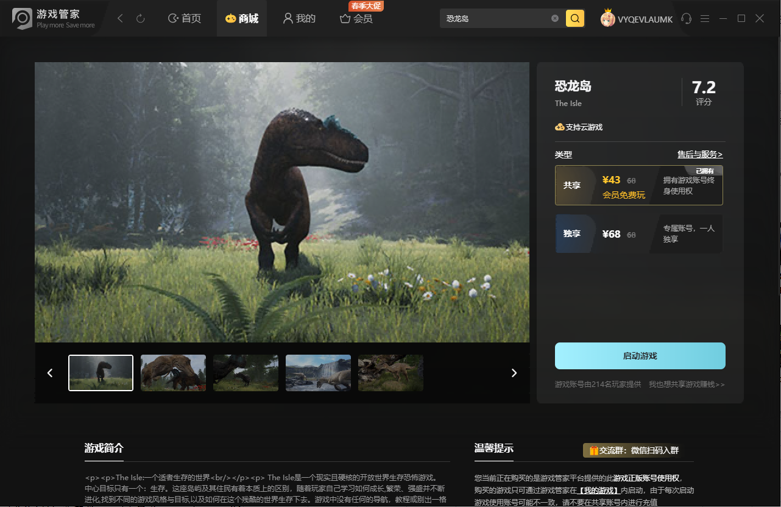The width and height of the screenshot is (781, 507).
Task: Select the waterfall dinosaur screenshot thumbnail
Action: point(318,373)
